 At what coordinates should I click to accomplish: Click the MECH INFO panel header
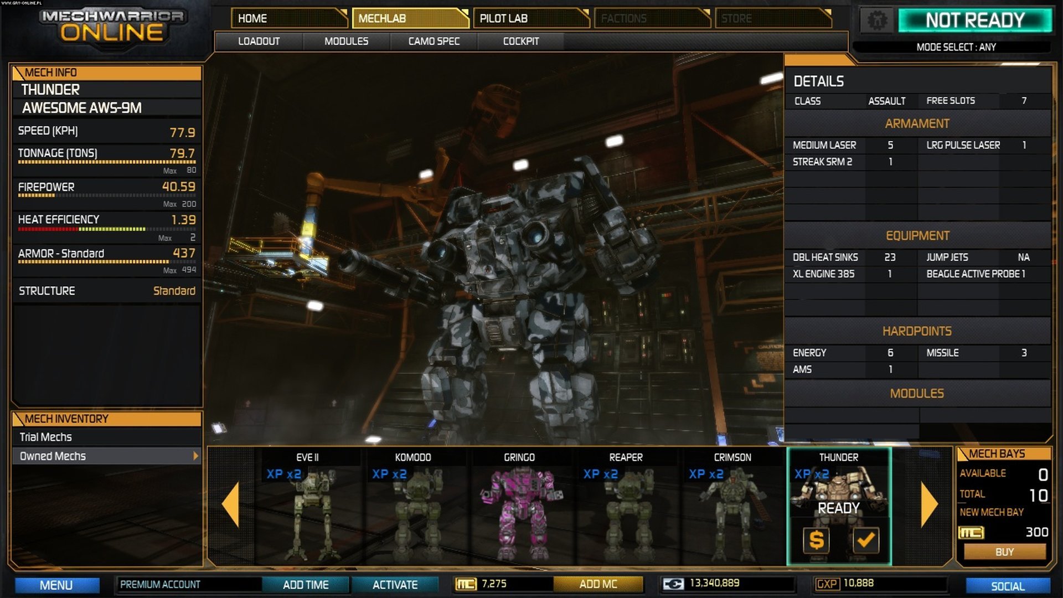[x=107, y=73]
